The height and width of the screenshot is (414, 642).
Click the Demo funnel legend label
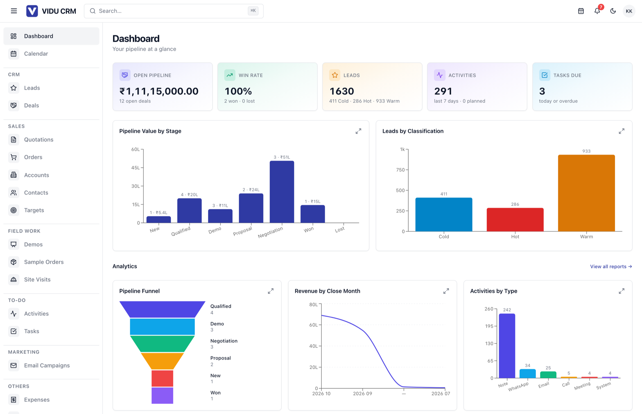[217, 324]
